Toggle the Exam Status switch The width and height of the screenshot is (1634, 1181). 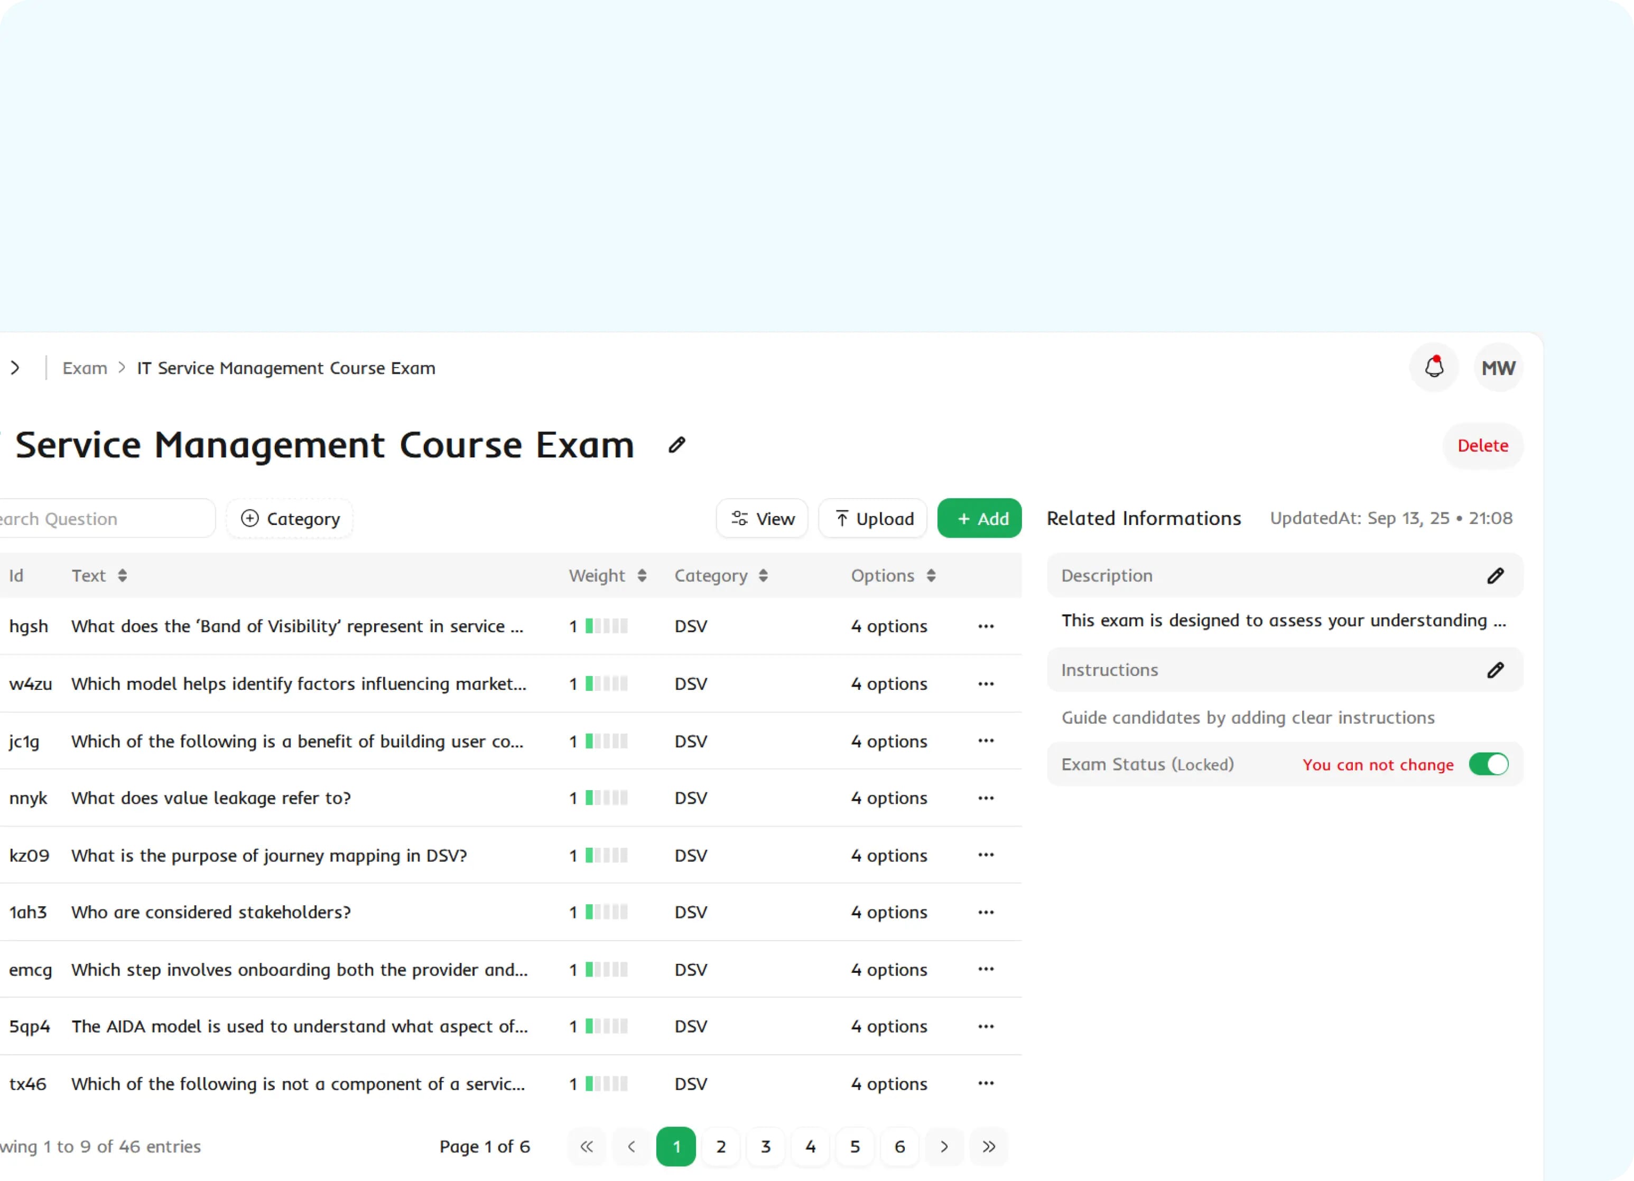click(x=1488, y=764)
